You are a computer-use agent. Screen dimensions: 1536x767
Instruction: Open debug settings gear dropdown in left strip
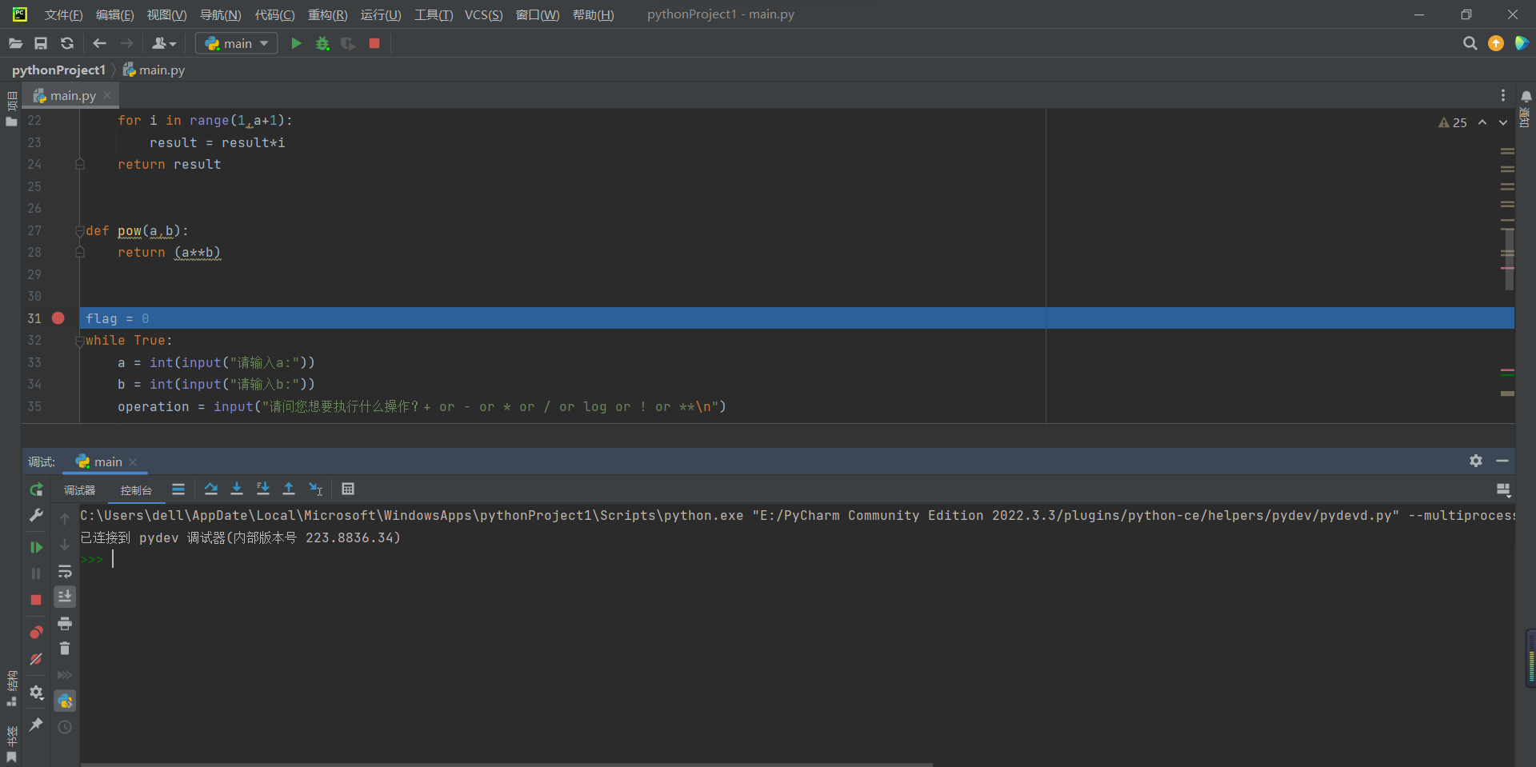click(36, 693)
